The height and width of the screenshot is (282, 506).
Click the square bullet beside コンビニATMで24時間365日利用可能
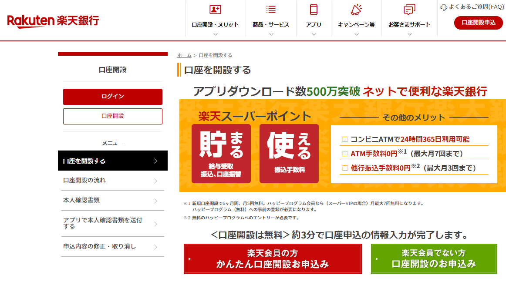[345, 139]
